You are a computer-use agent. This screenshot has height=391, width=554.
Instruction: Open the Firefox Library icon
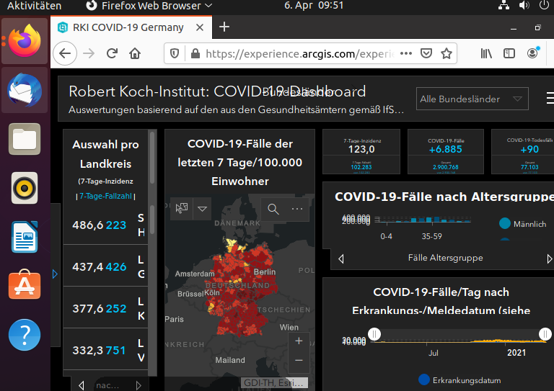pos(486,53)
